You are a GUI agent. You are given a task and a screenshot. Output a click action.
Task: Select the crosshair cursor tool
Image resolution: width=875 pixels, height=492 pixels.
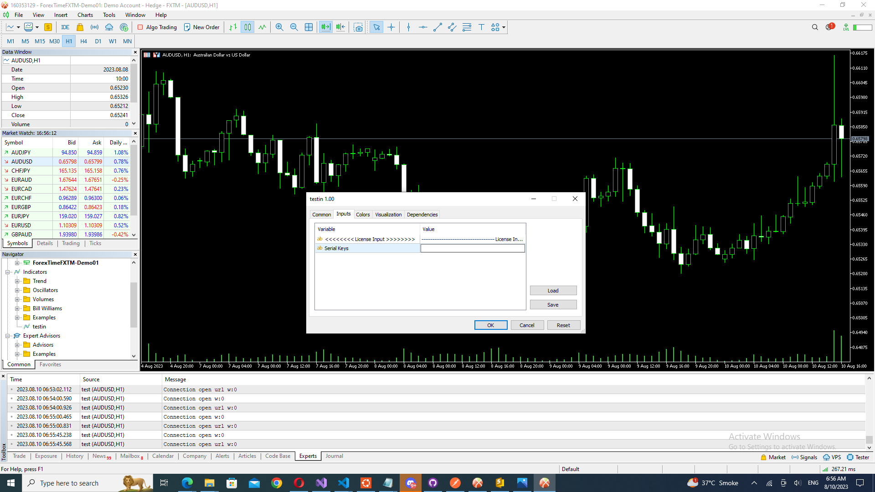[391, 27]
